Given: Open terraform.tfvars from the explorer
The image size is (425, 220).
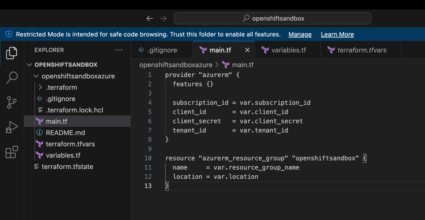Looking at the screenshot, I should click(77, 144).
